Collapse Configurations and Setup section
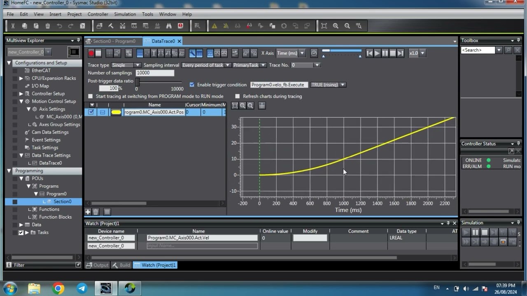Image resolution: width=527 pixels, height=296 pixels. 9,63
